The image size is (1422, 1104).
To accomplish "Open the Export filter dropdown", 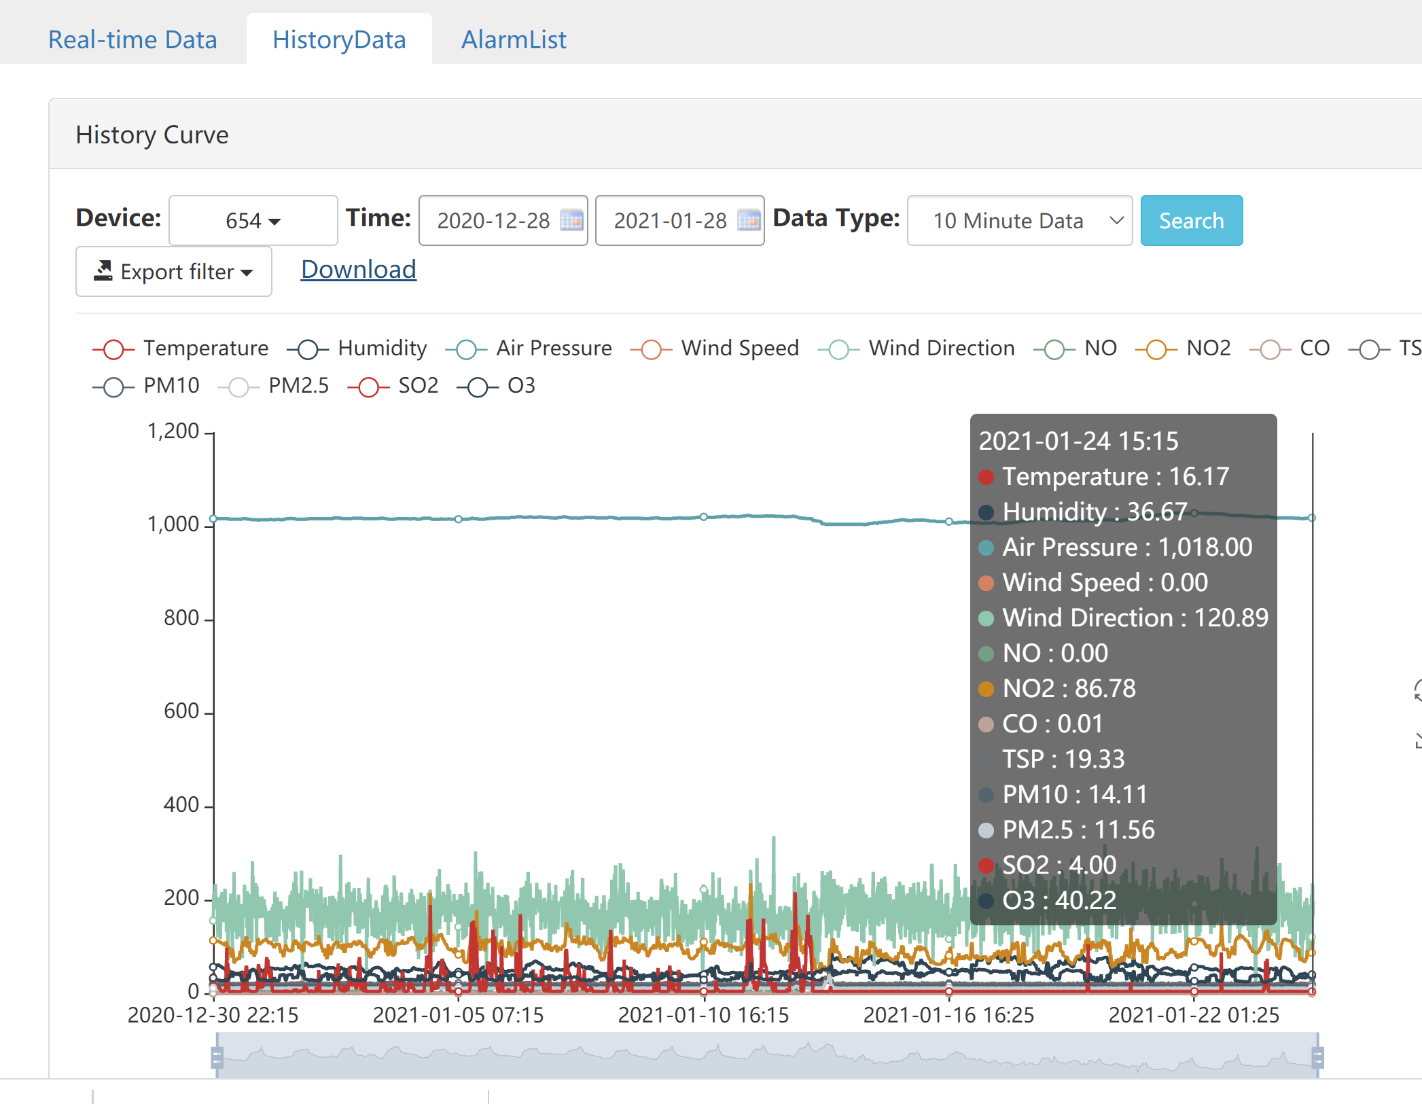I will tap(174, 272).
